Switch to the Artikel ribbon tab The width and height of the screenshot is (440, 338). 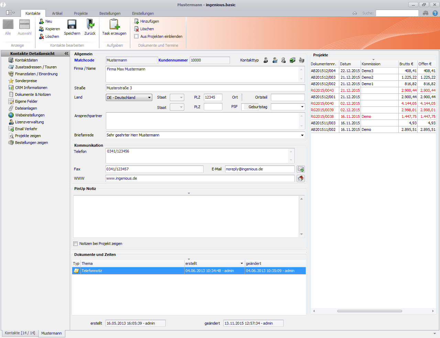(57, 13)
